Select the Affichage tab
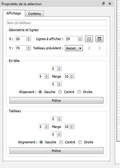Viewport: 120px width, 168px height. point(14,13)
